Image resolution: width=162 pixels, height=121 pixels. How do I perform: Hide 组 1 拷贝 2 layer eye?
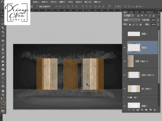point(124,89)
